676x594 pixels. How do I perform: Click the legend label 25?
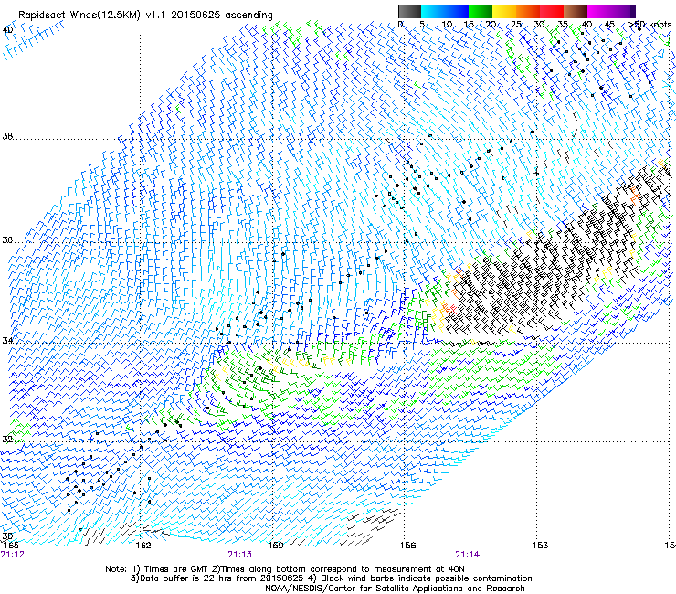coord(516,24)
